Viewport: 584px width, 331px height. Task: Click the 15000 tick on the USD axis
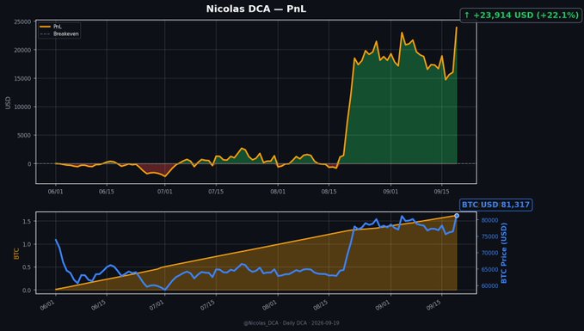tap(22, 78)
